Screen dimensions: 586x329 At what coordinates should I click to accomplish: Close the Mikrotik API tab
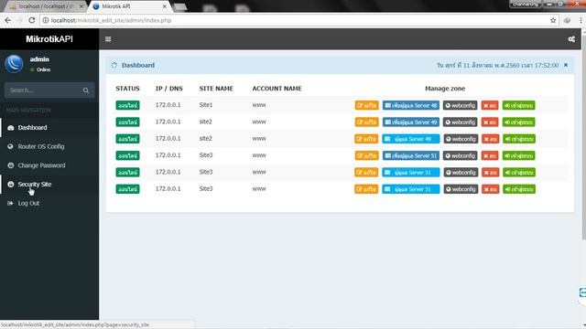tap(165, 6)
